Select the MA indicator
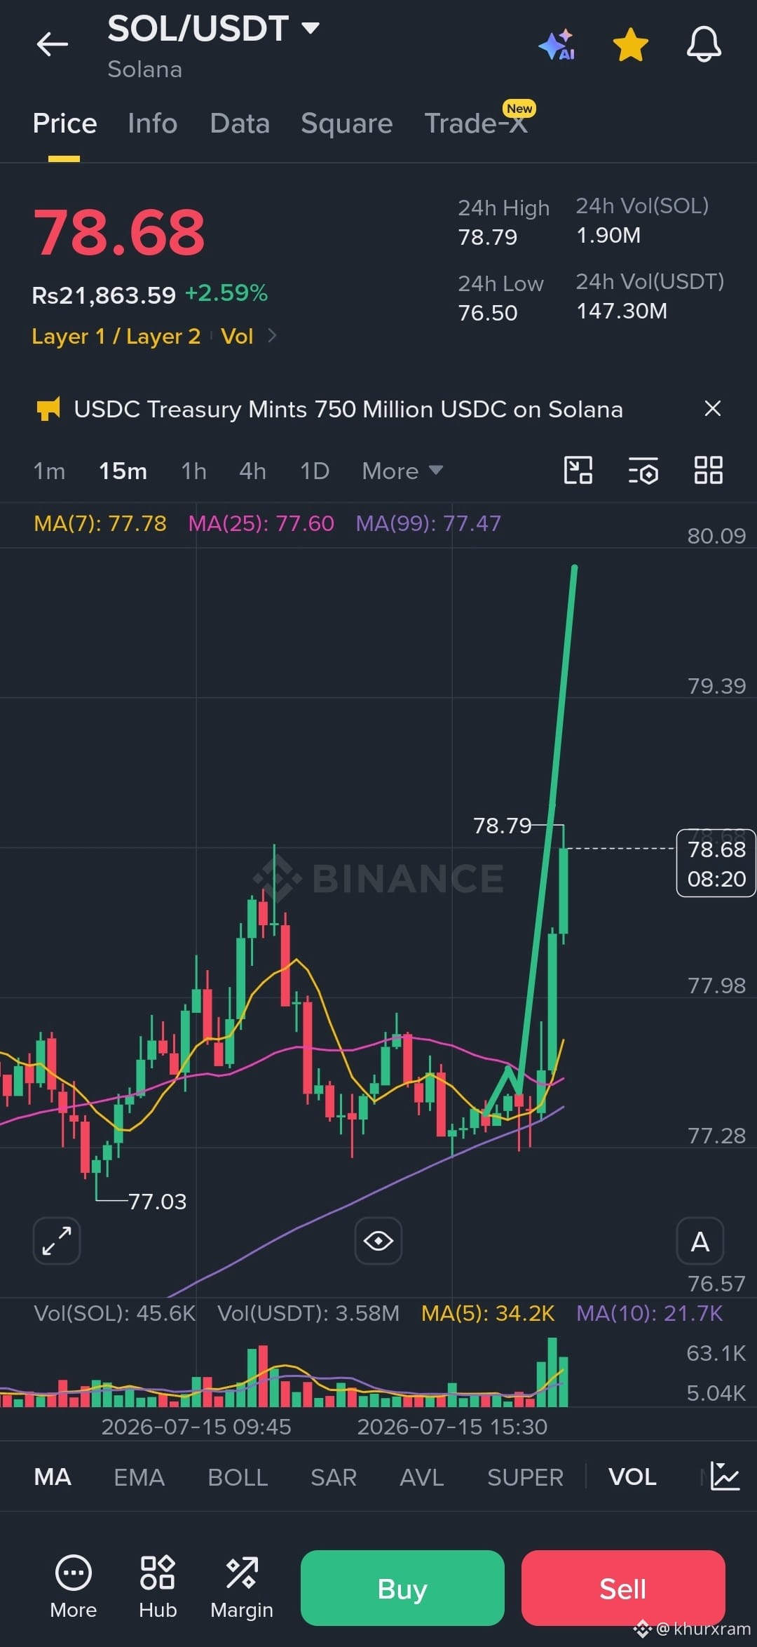Image resolution: width=757 pixels, height=1647 pixels. click(53, 1477)
